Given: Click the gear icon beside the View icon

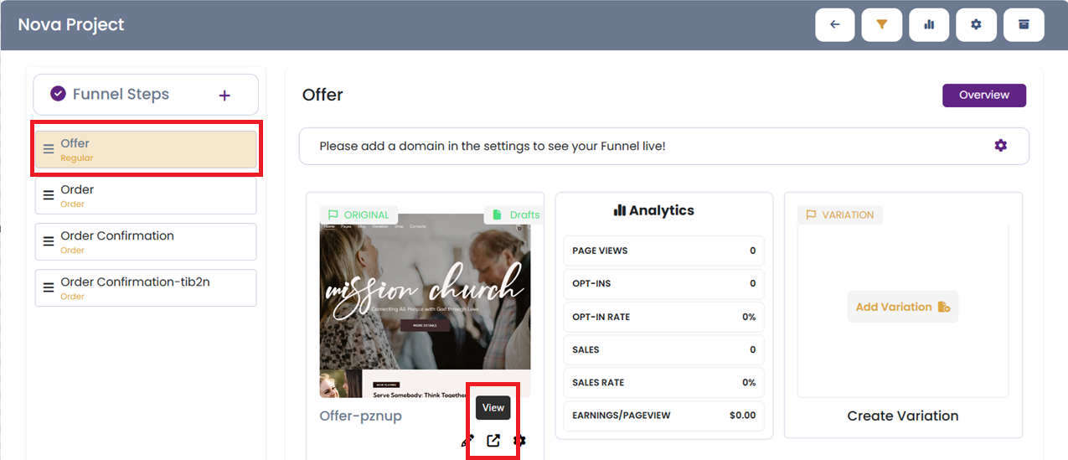Looking at the screenshot, I should [519, 441].
